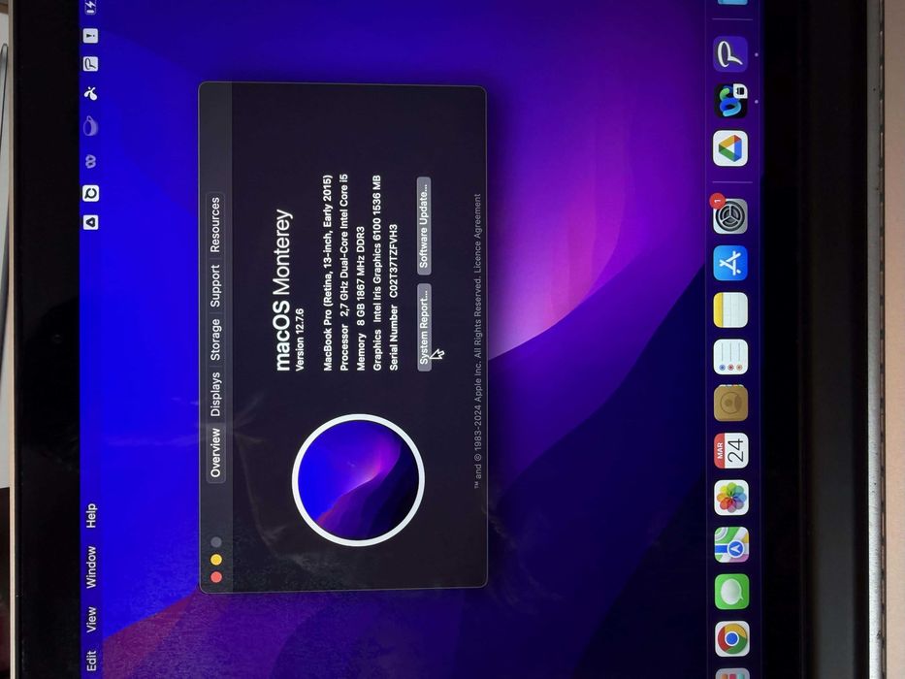The width and height of the screenshot is (905, 679).
Task: Launch the App Store from the Dock
Action: click(730, 263)
